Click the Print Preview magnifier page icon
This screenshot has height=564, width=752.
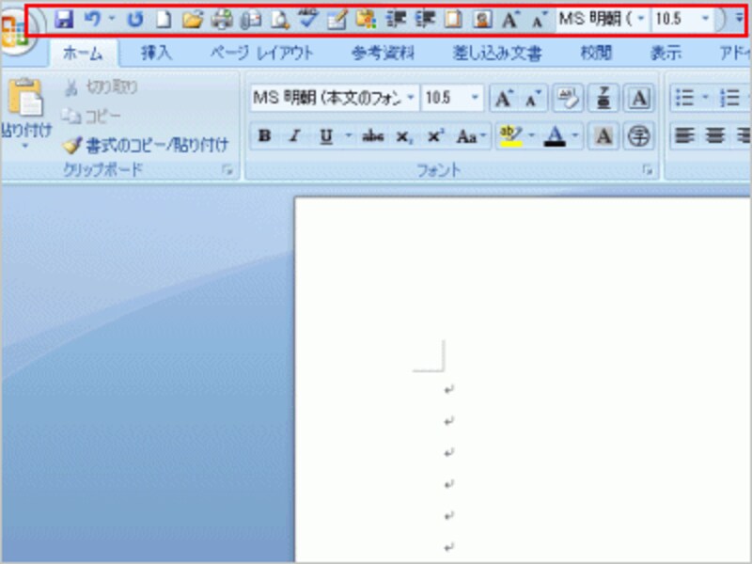[279, 20]
